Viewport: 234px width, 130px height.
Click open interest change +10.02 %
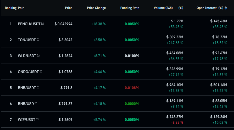(220, 123)
